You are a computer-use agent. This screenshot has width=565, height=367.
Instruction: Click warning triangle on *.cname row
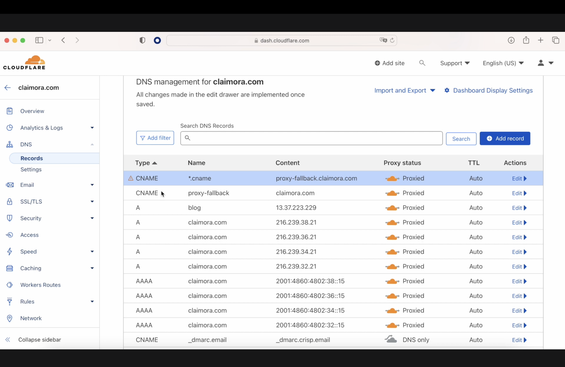(x=131, y=178)
